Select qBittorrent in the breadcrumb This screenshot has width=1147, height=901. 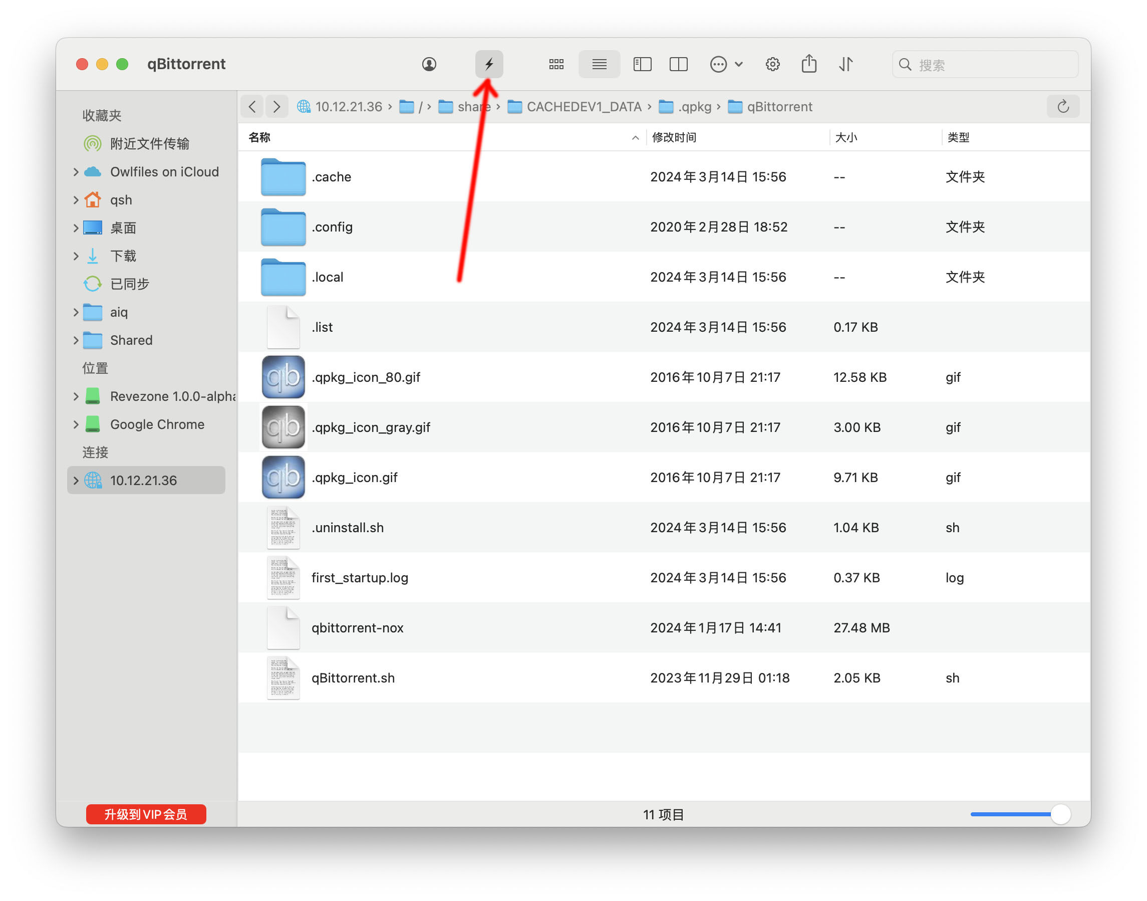(x=770, y=107)
